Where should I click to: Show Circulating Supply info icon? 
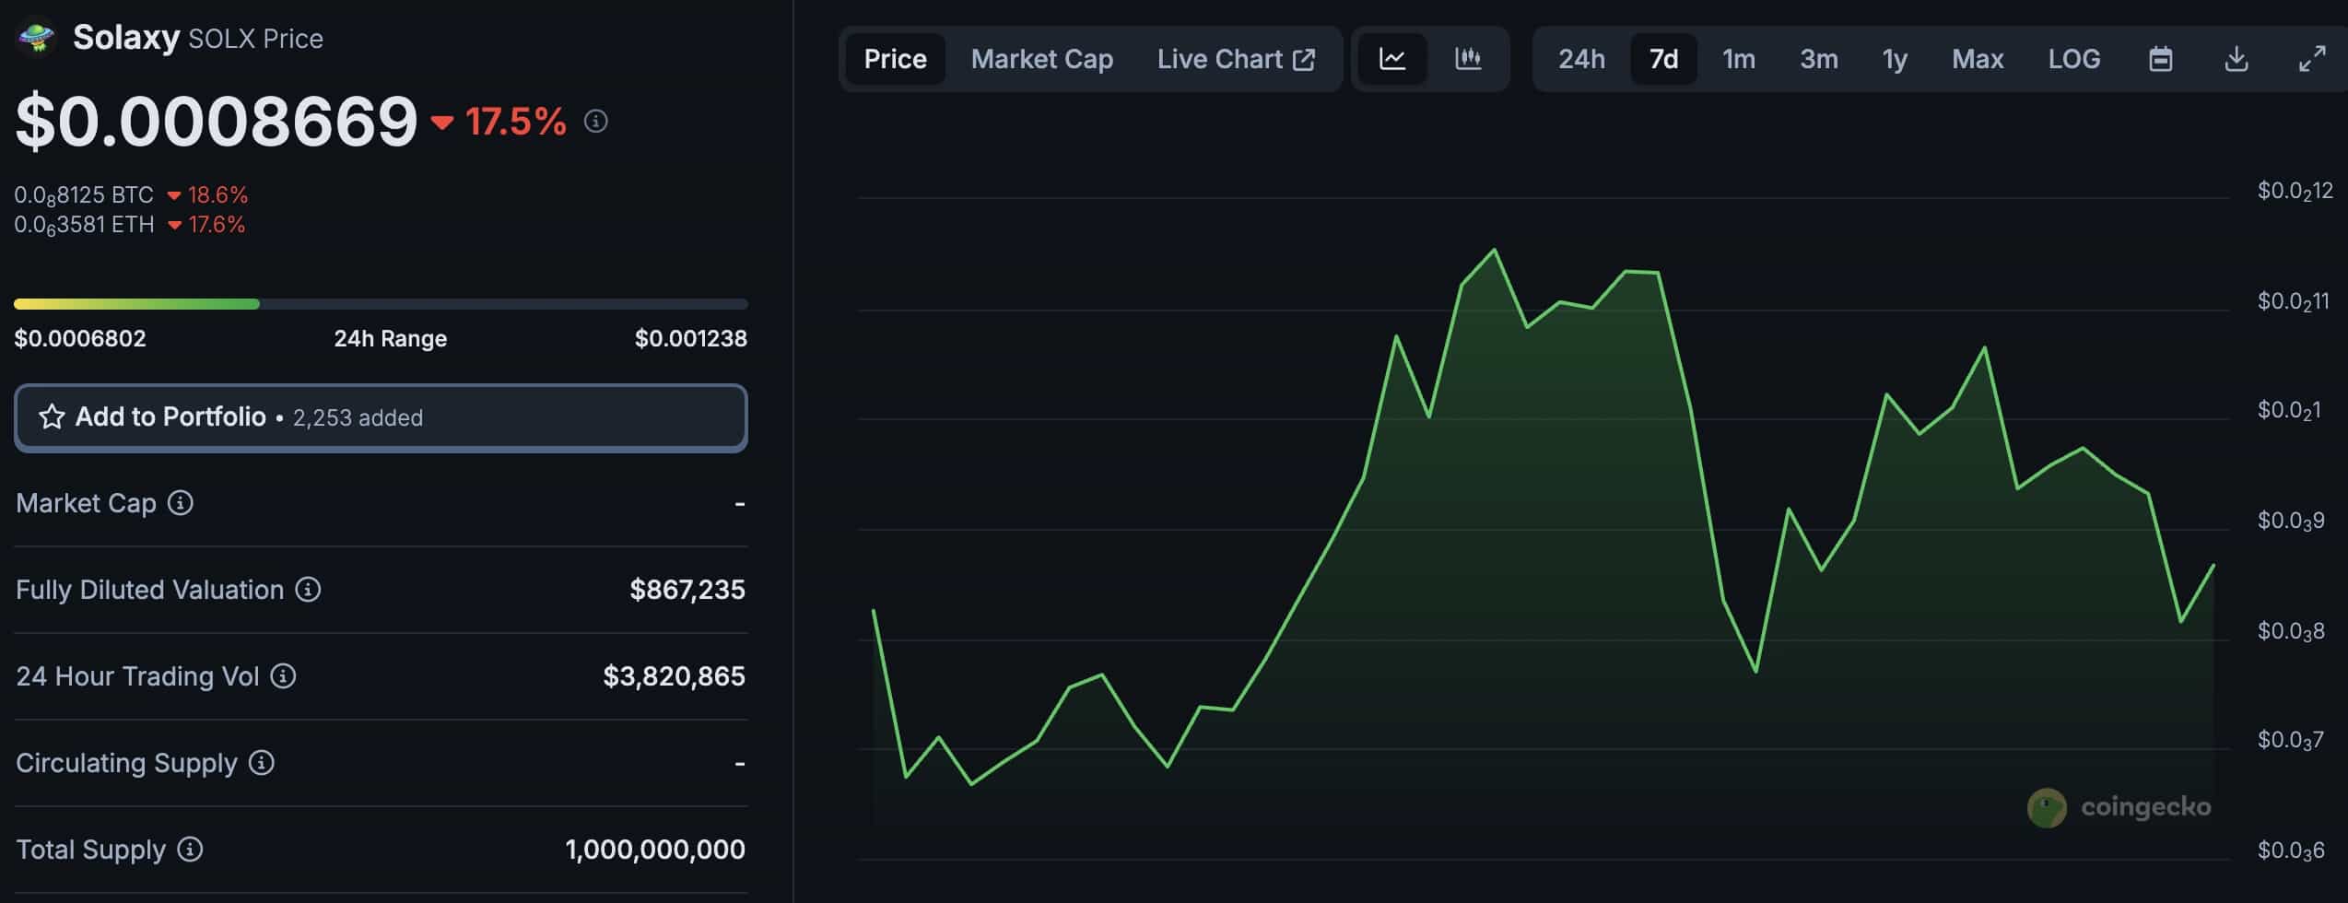(262, 763)
